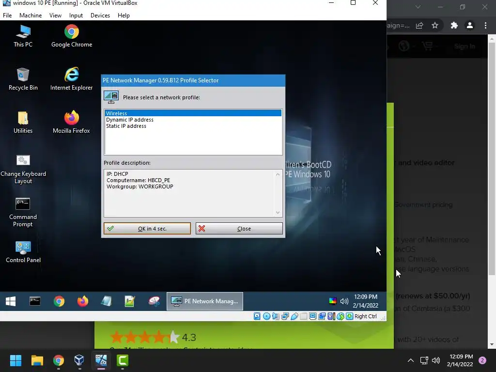Launch Chrome from guest taskbar

pyautogui.click(x=59, y=301)
